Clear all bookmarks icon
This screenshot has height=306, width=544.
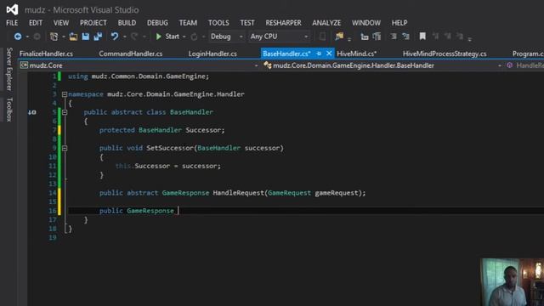[x=460, y=36]
